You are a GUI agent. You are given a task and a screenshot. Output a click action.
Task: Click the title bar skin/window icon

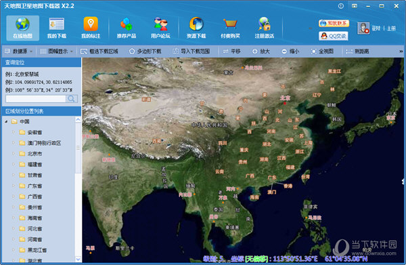[355, 5]
